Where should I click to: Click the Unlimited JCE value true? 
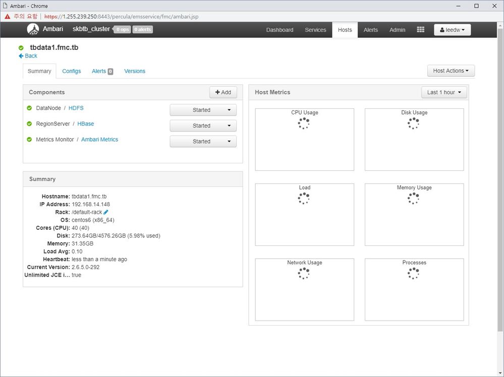point(76,275)
